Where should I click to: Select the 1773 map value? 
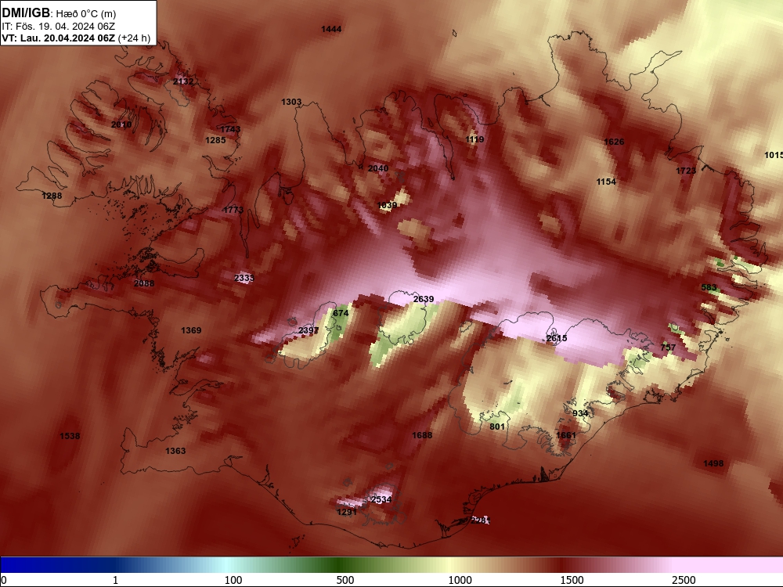tap(233, 210)
